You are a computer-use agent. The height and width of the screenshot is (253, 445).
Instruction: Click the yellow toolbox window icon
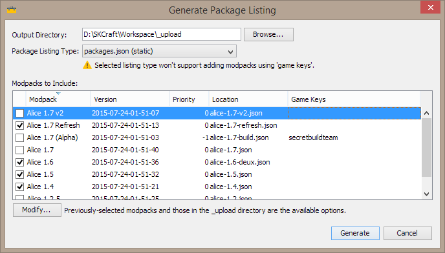coord(12,10)
